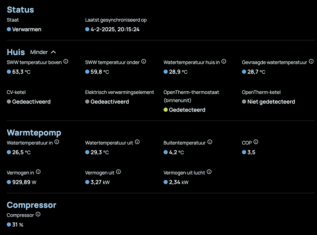Collapse Huis section with Minder chevron
This screenshot has height=235, width=317.
[x=53, y=52]
